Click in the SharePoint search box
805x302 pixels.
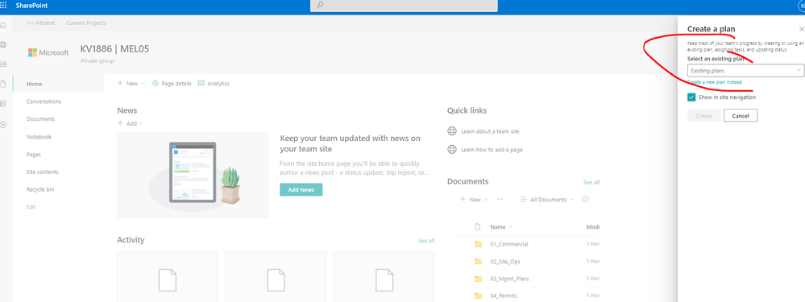(x=404, y=6)
